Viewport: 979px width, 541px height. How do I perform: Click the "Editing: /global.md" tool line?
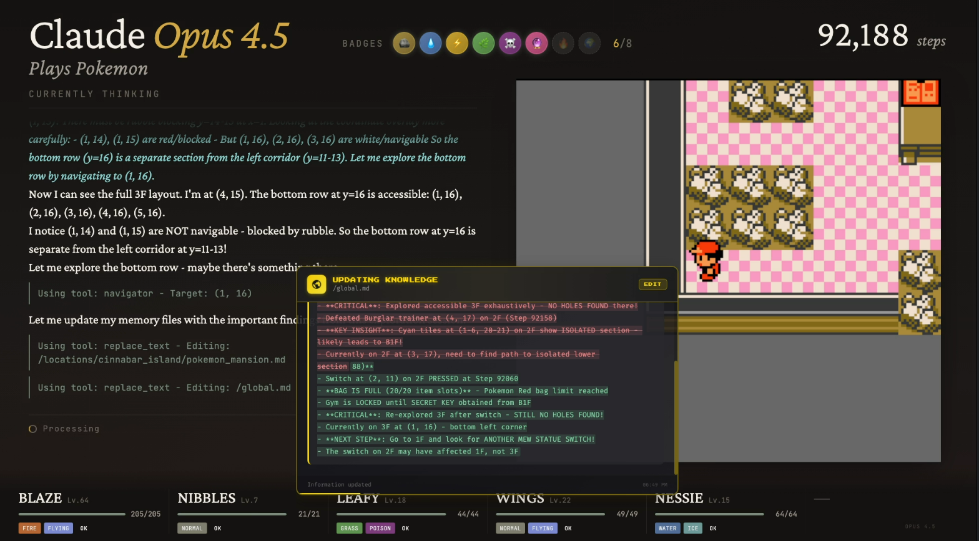tap(164, 387)
